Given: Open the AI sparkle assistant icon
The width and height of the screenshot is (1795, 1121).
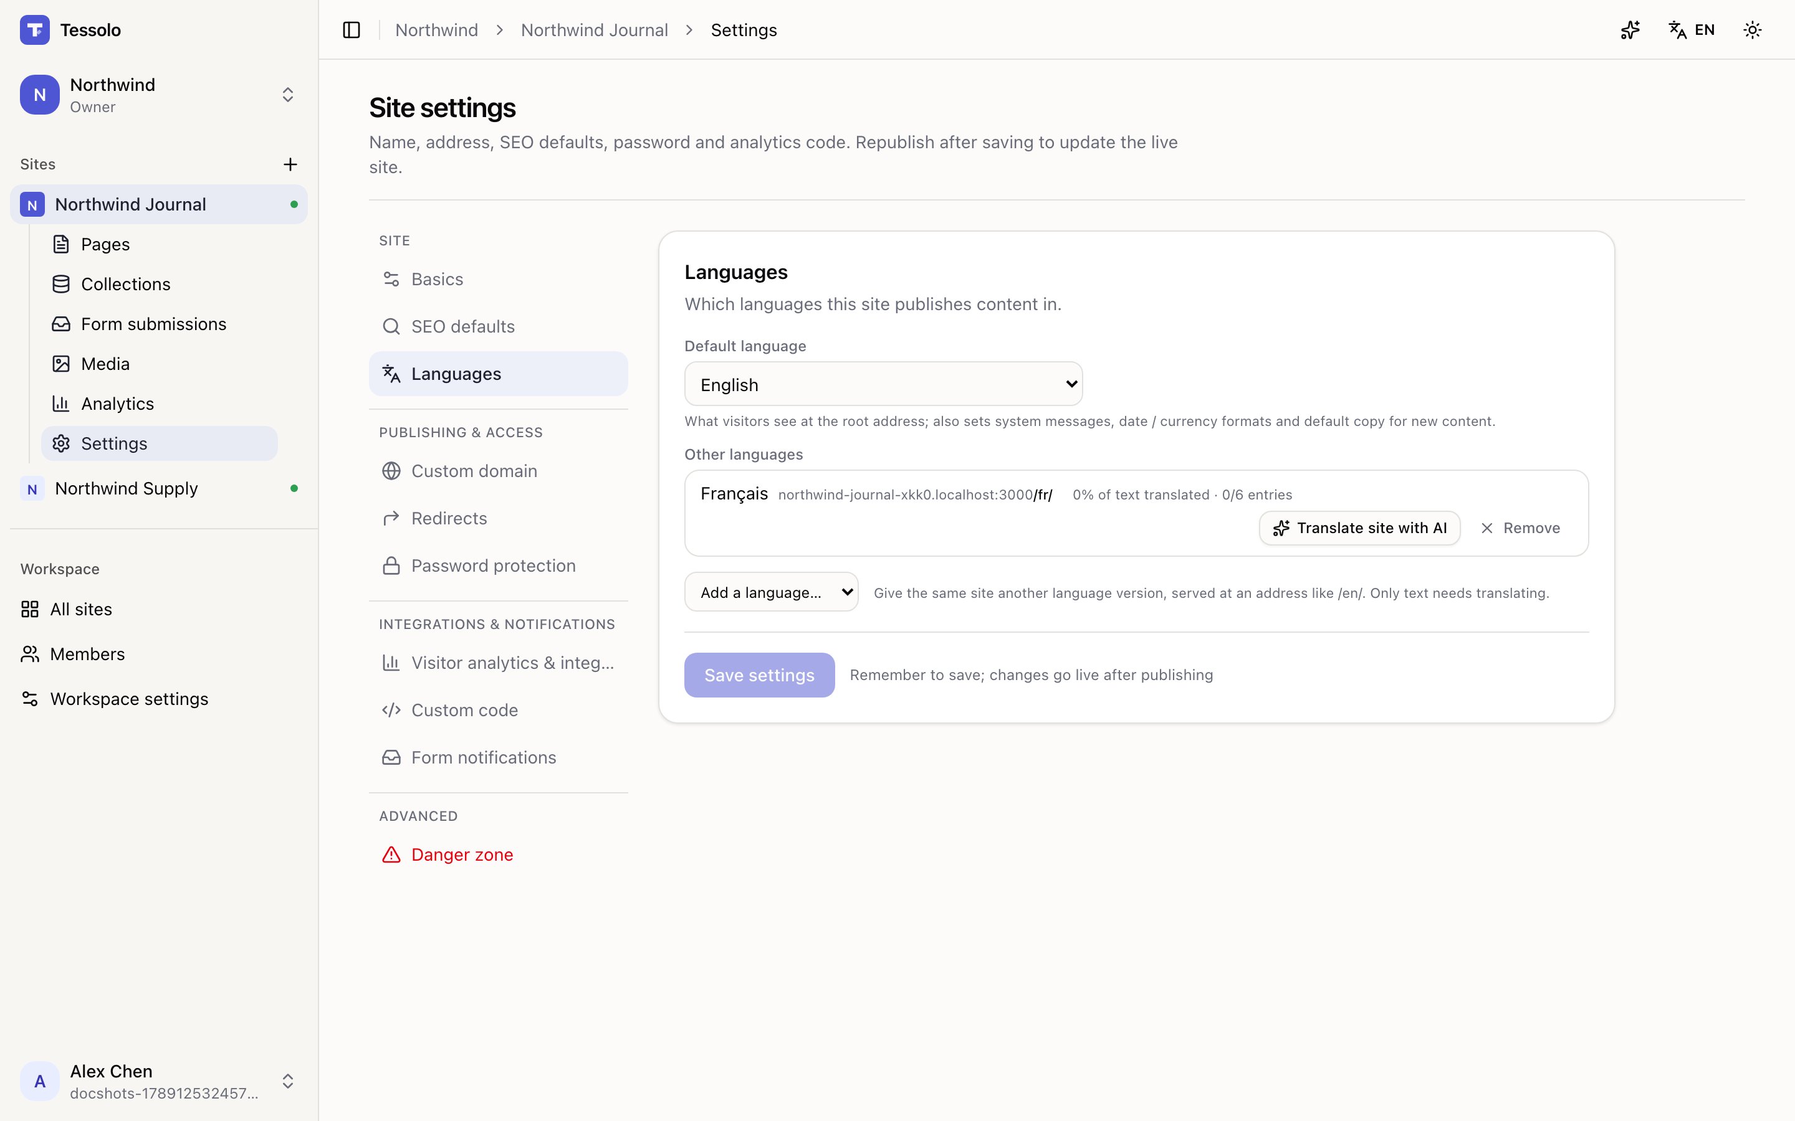Looking at the screenshot, I should click(x=1630, y=31).
